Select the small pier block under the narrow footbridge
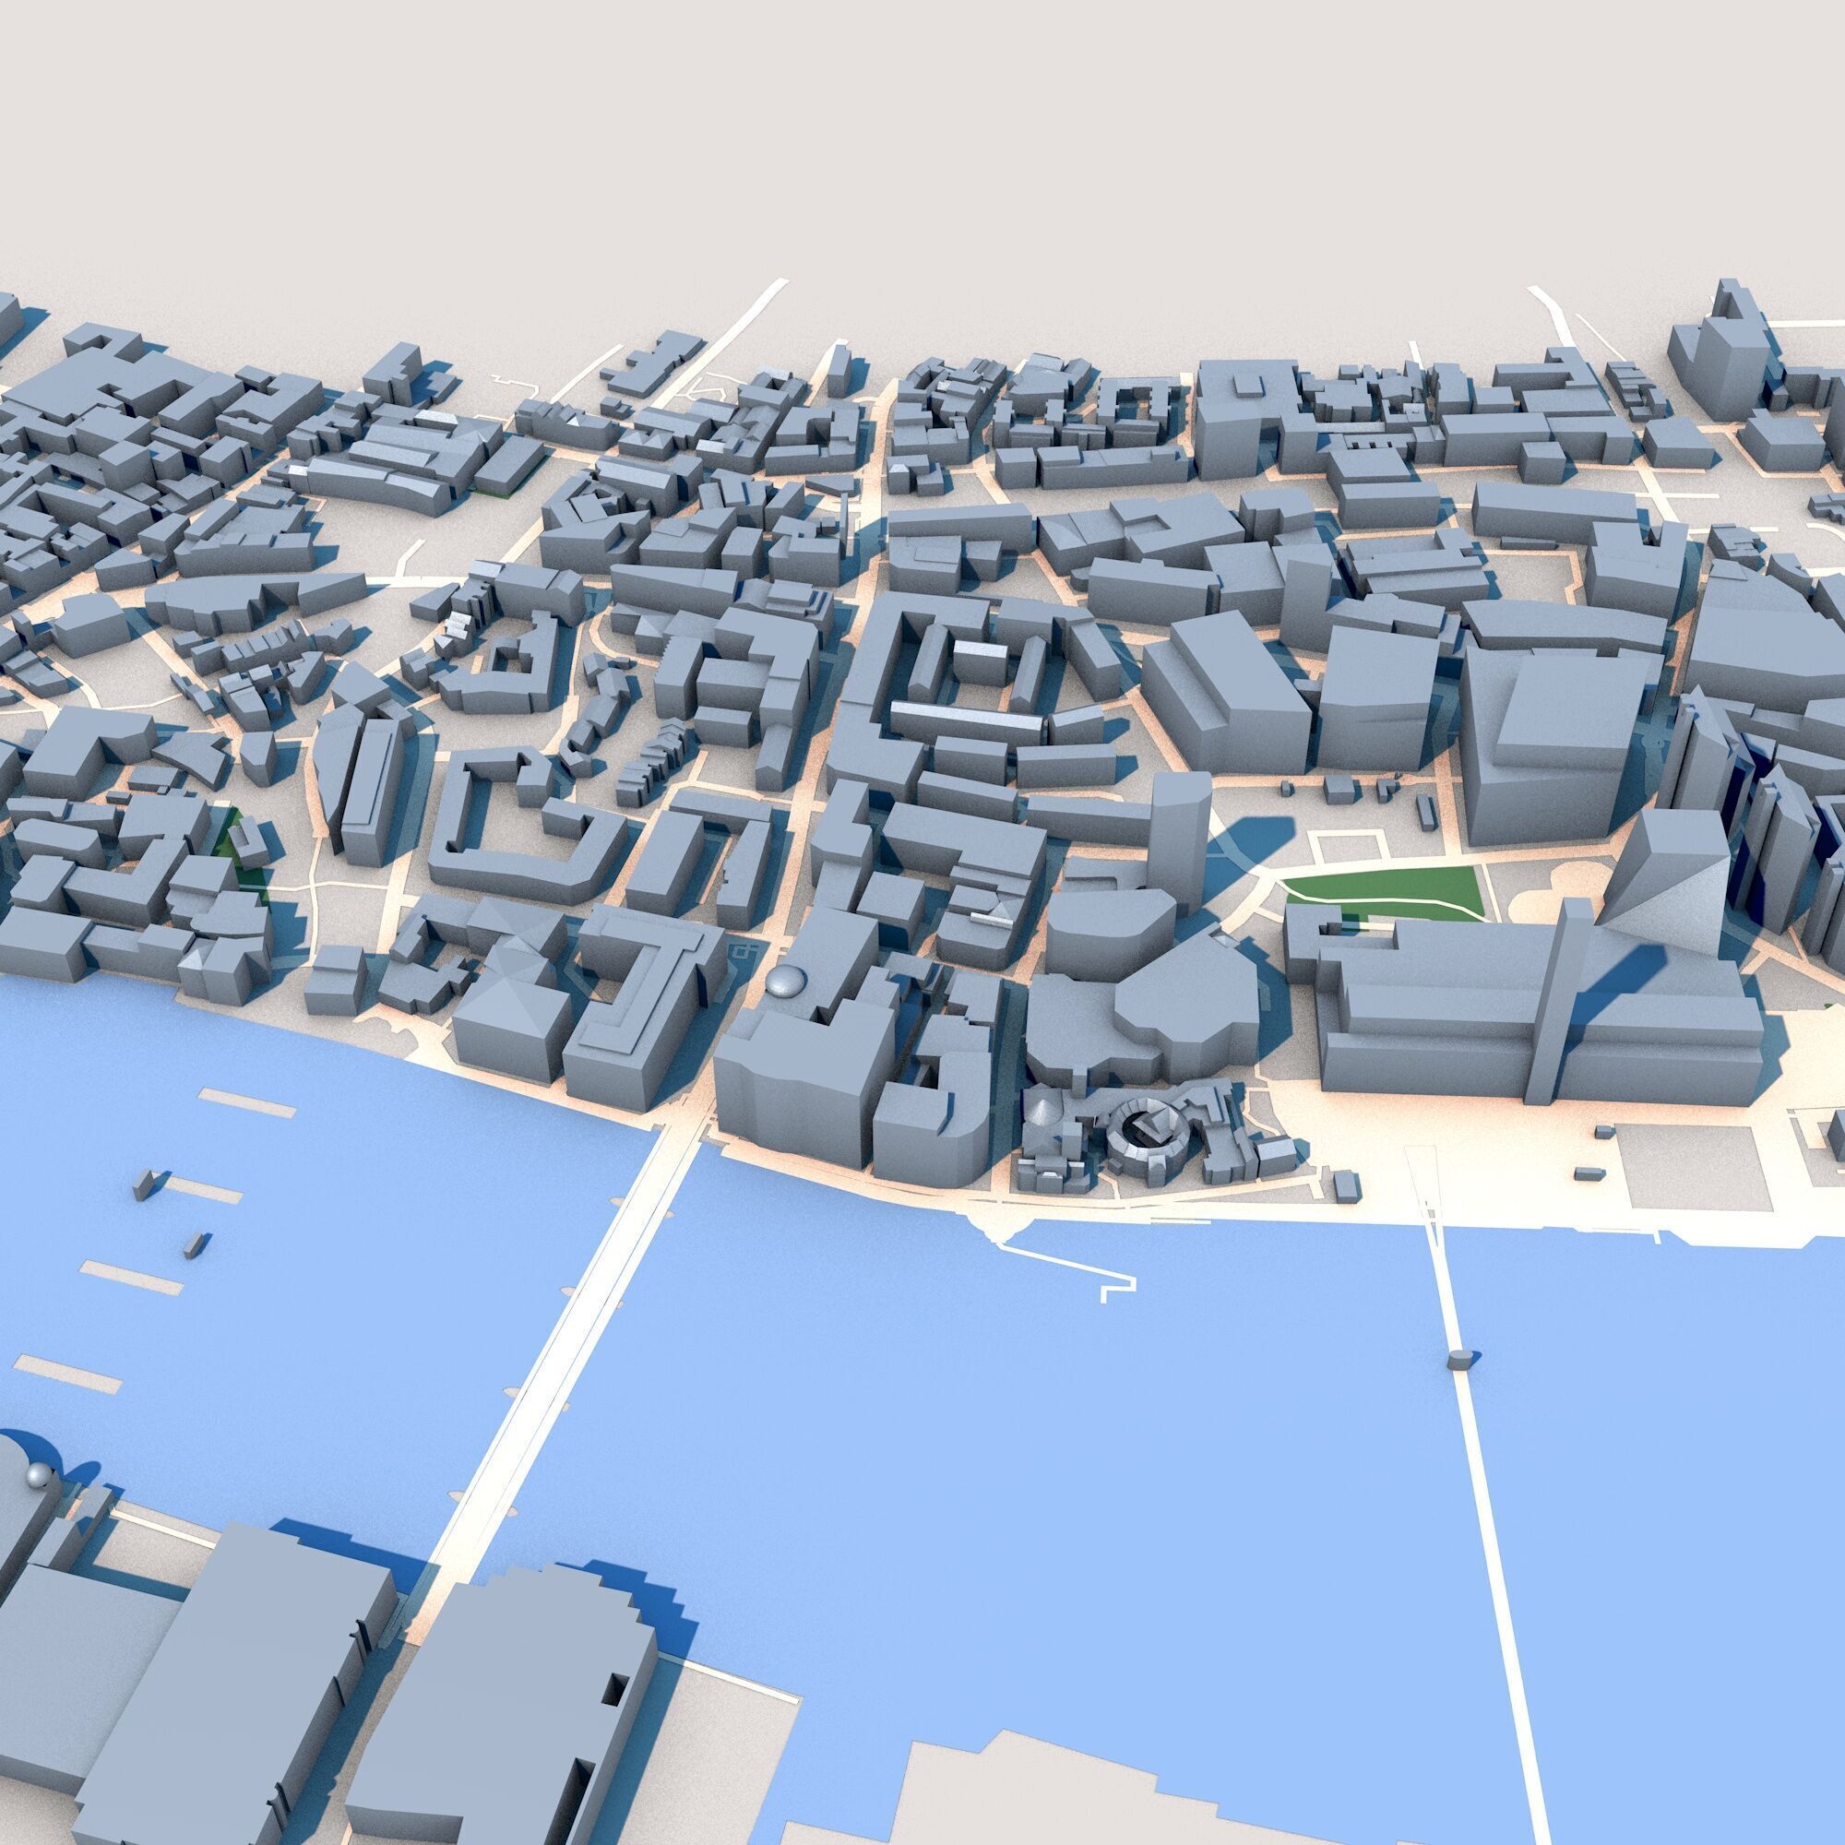1845x1845 pixels. point(1462,1359)
